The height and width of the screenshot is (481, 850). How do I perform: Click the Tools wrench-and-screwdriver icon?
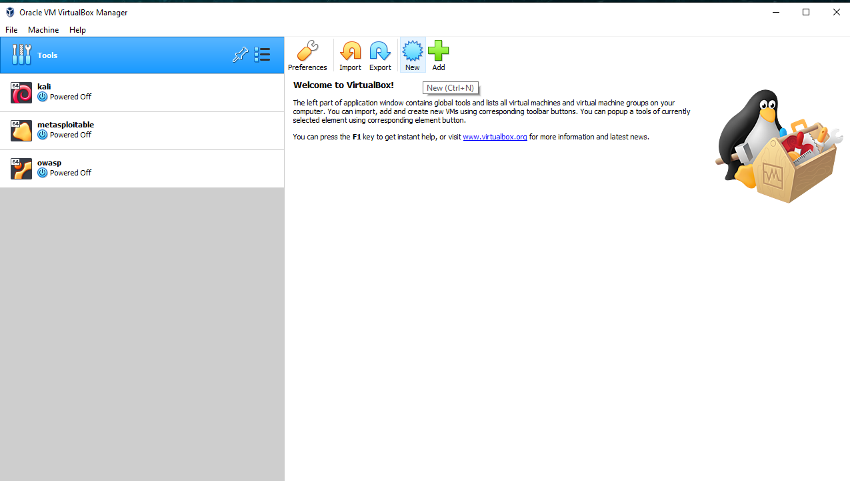(21, 55)
